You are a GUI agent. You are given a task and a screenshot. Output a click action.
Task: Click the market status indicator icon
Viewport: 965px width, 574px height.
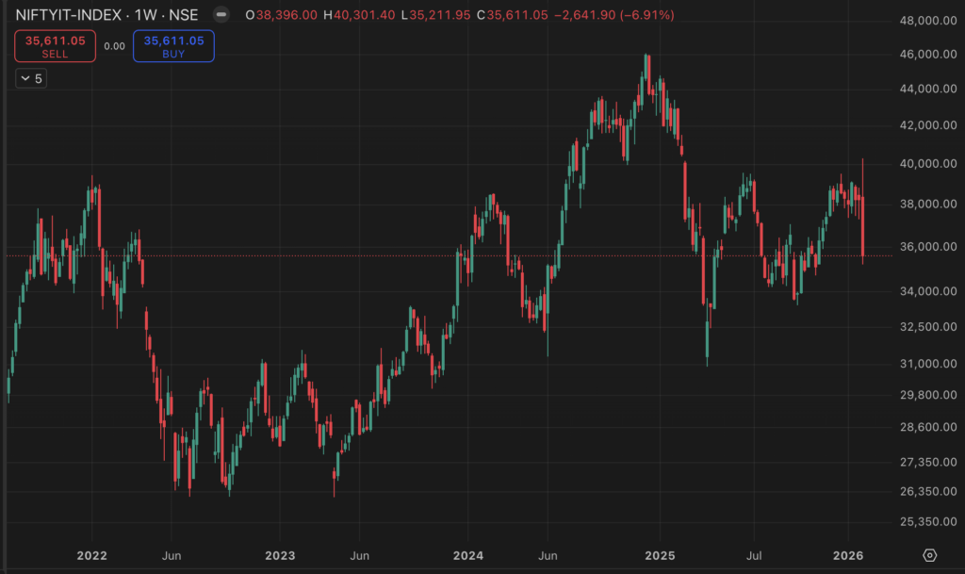221,15
